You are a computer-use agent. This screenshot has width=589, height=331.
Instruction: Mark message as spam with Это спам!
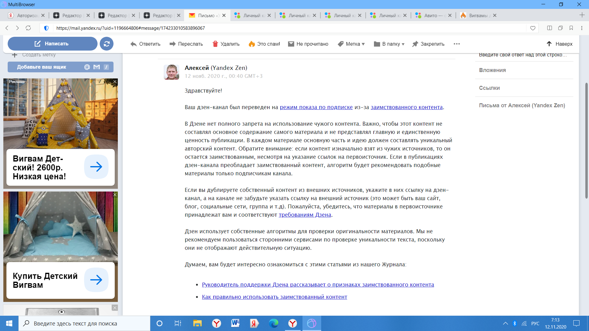[264, 44]
